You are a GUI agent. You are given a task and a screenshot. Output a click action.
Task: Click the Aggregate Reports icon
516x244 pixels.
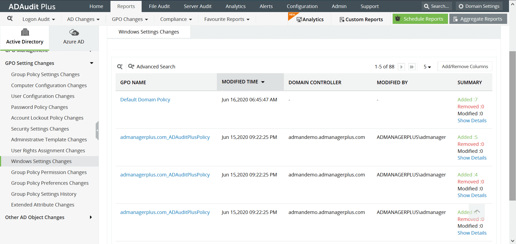(x=456, y=19)
